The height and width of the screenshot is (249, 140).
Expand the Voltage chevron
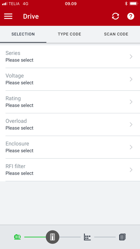[x=131, y=79]
